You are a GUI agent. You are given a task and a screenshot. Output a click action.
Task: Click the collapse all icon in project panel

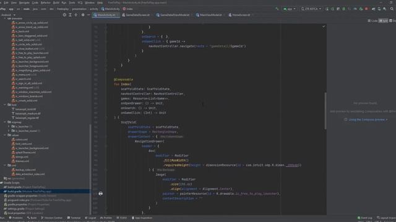(76, 15)
